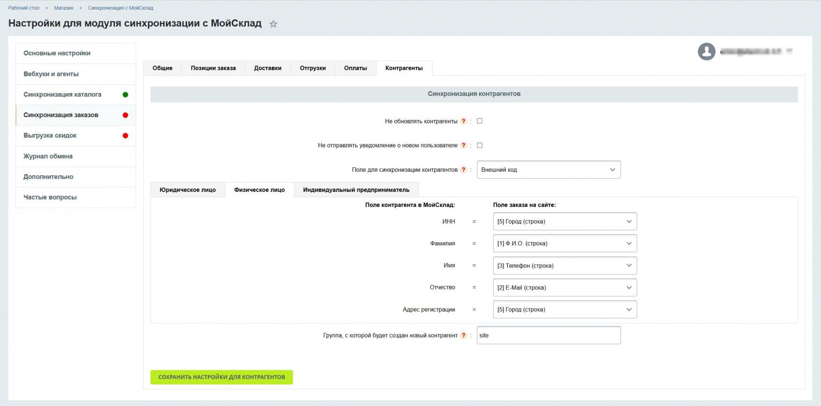The width and height of the screenshot is (821, 406).
Task: Select the 'Физическое лицо' sub-tab
Action: (259, 190)
